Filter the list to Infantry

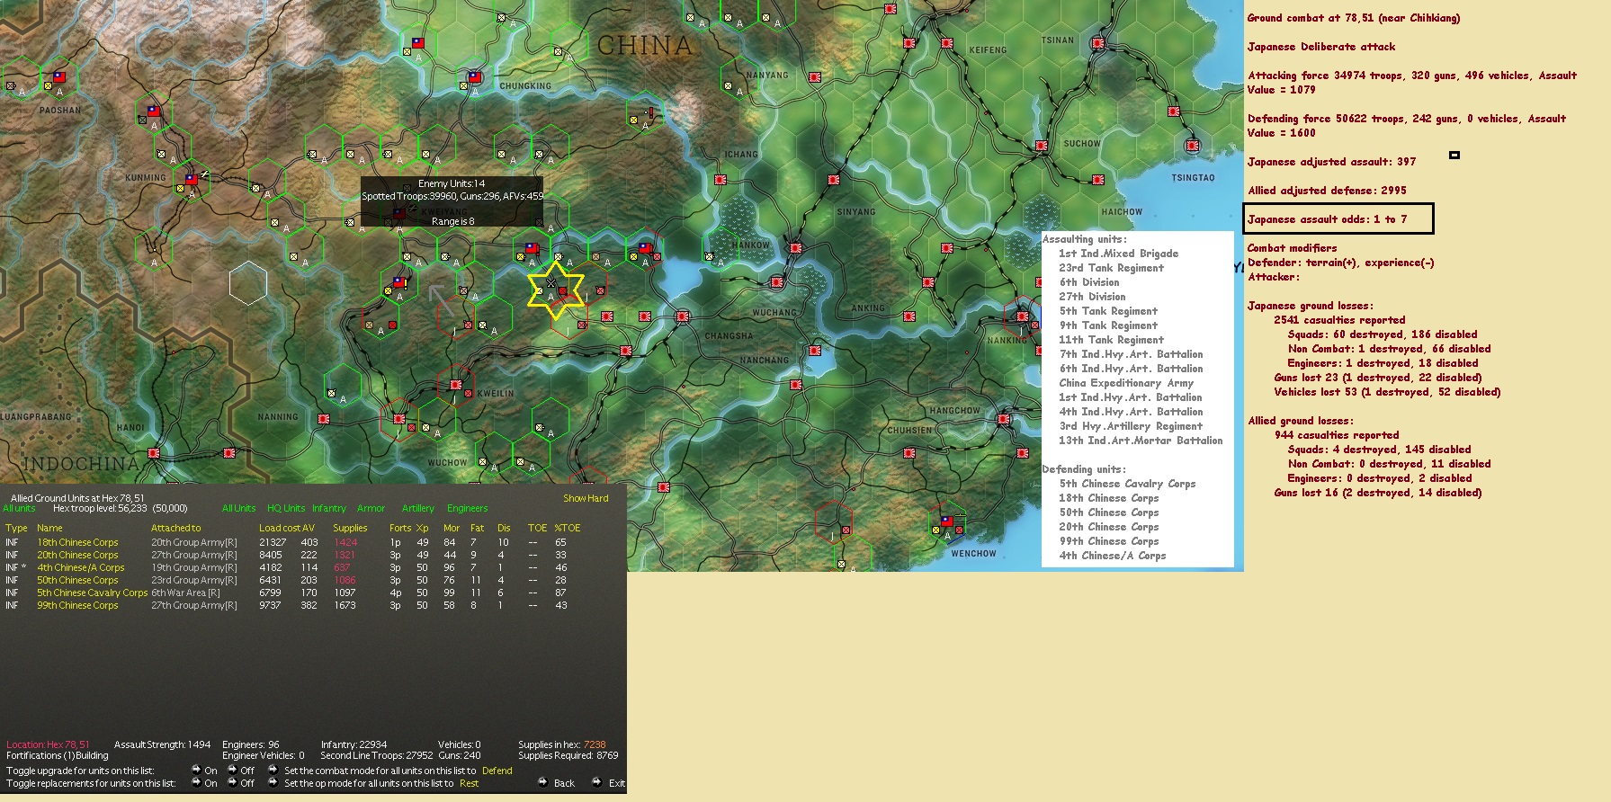pyautogui.click(x=329, y=508)
